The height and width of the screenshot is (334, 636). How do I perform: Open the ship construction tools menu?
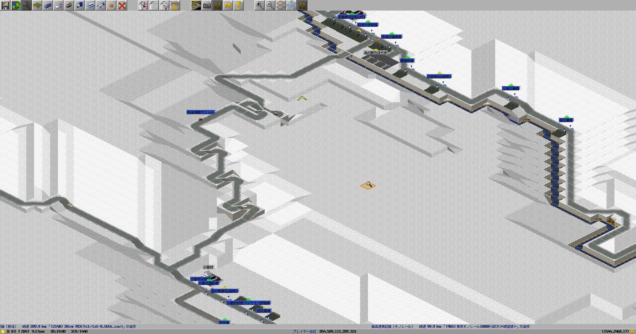[x=90, y=5]
